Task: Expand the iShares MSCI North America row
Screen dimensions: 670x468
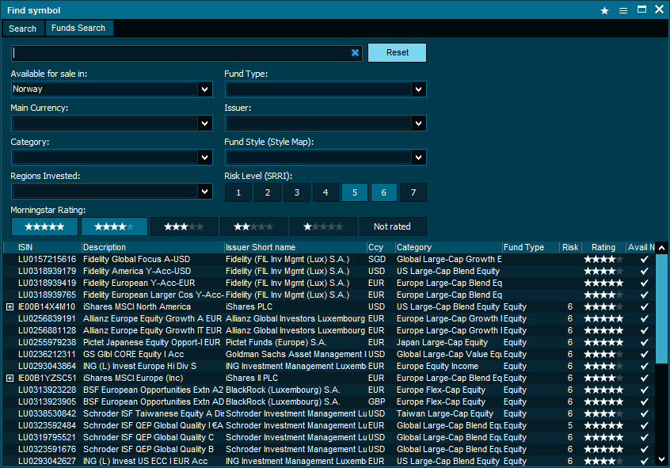Action: coord(9,306)
